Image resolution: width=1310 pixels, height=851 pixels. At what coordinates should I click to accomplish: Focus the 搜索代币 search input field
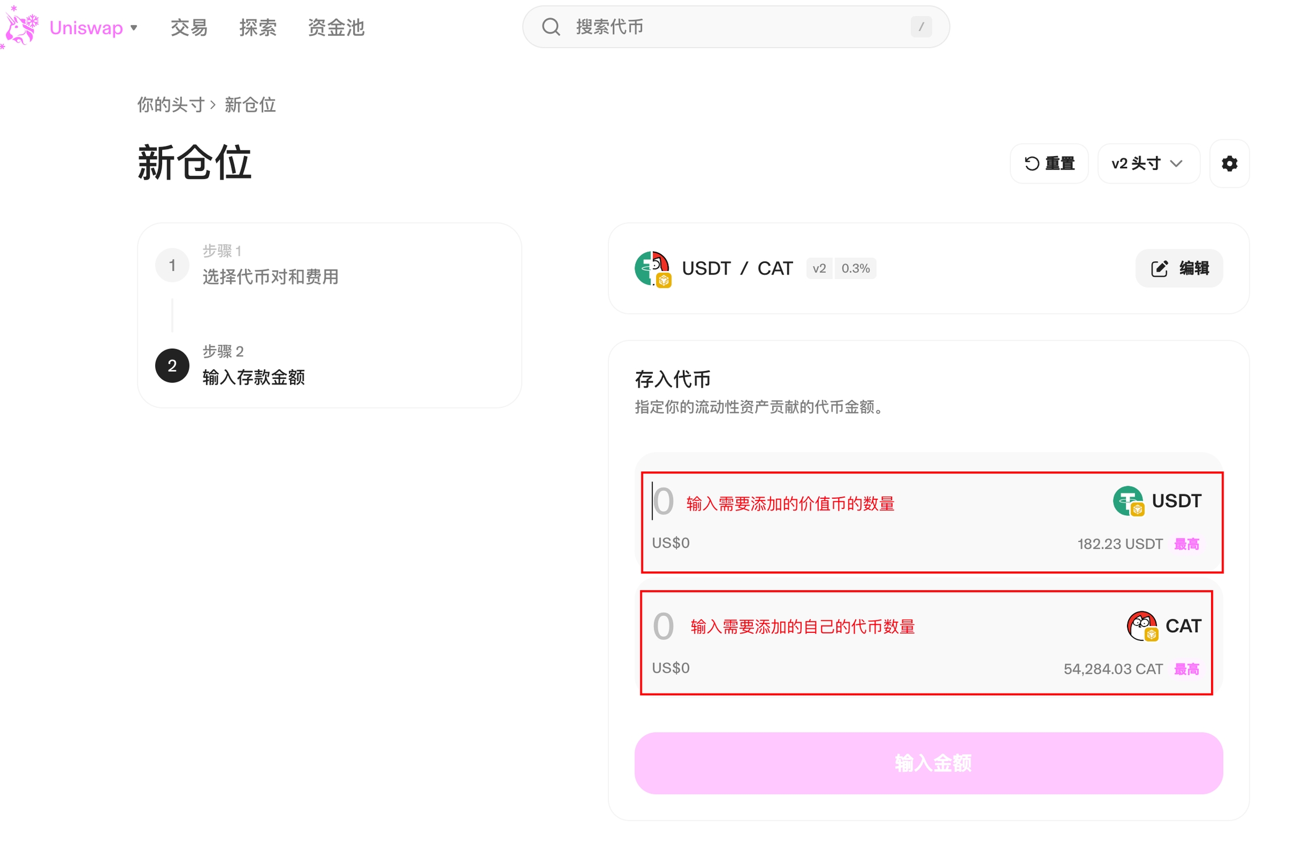[x=733, y=27]
